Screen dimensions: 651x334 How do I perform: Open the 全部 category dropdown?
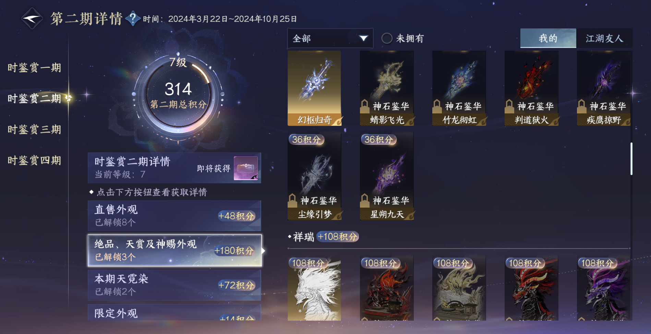pyautogui.click(x=330, y=38)
